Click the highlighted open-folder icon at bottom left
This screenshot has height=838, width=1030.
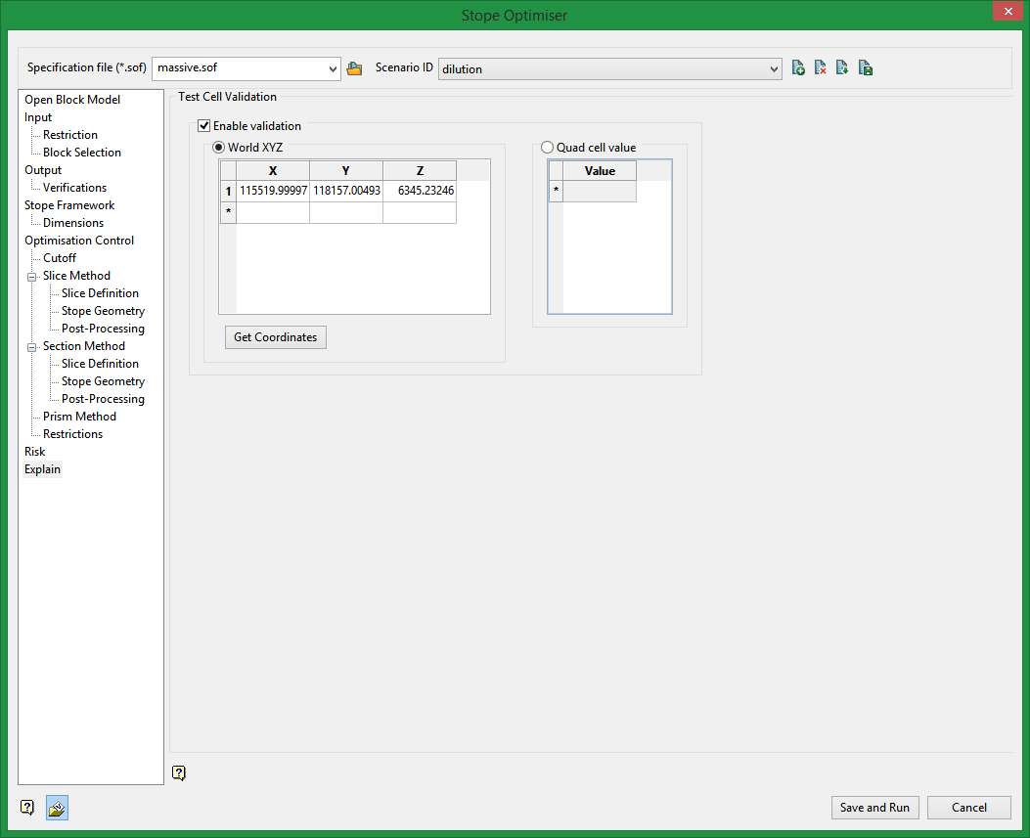pos(57,808)
